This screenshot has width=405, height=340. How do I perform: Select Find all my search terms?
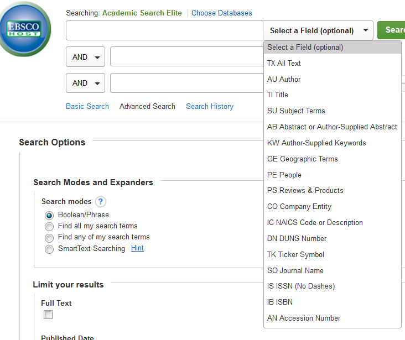(x=49, y=226)
